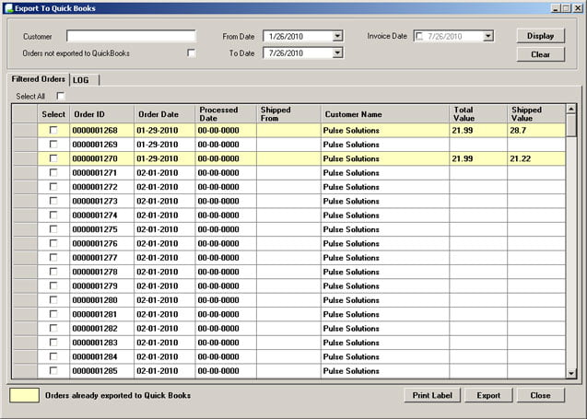Sort by the Order Date column header

tap(164, 114)
